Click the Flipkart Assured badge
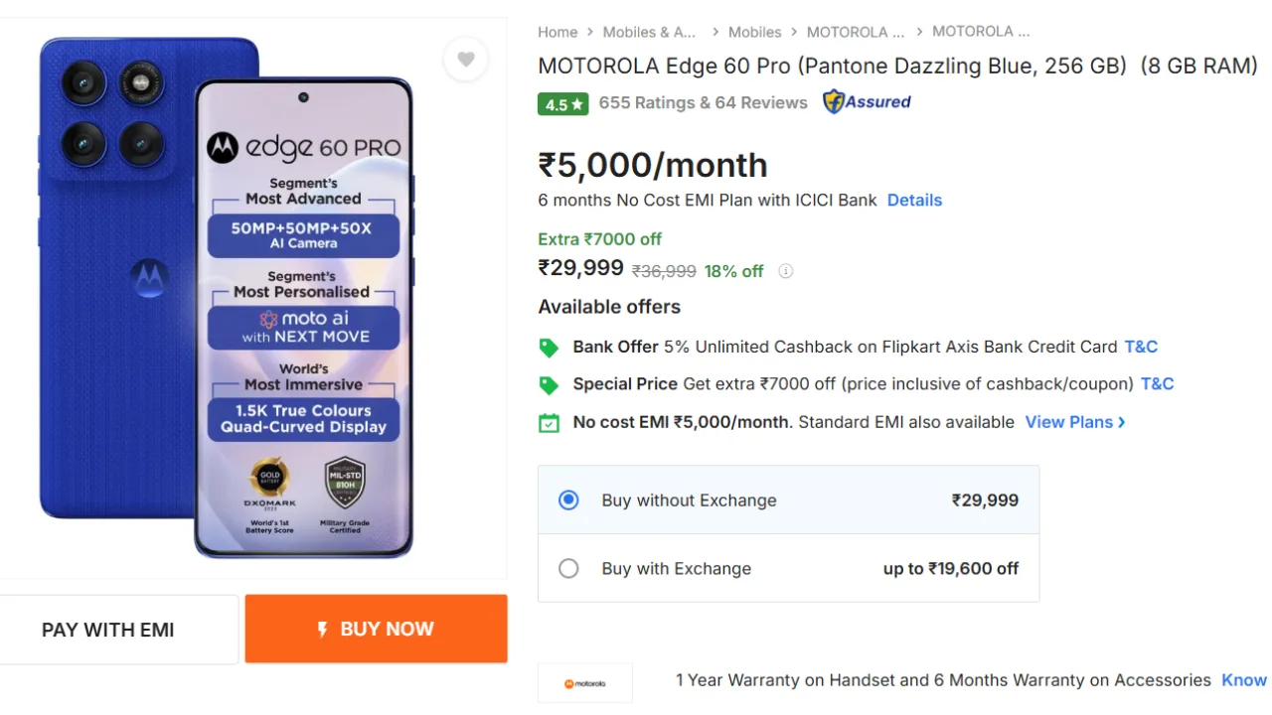Viewport: 1272px width, 715px height. pyautogui.click(x=867, y=102)
